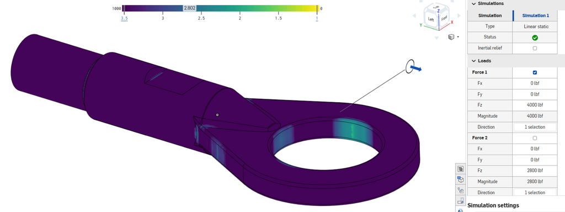
Task: Click the 1000 label beside legend
Action: pos(116,8)
